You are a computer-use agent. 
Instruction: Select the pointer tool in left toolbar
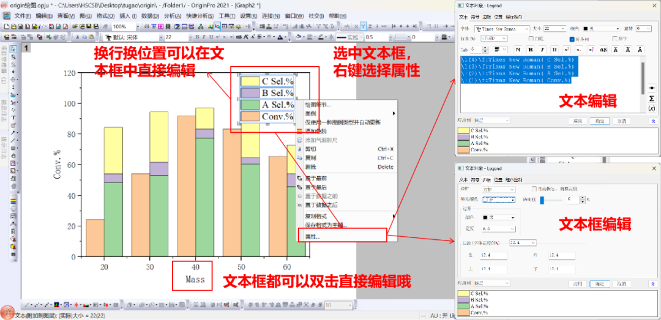[13, 49]
